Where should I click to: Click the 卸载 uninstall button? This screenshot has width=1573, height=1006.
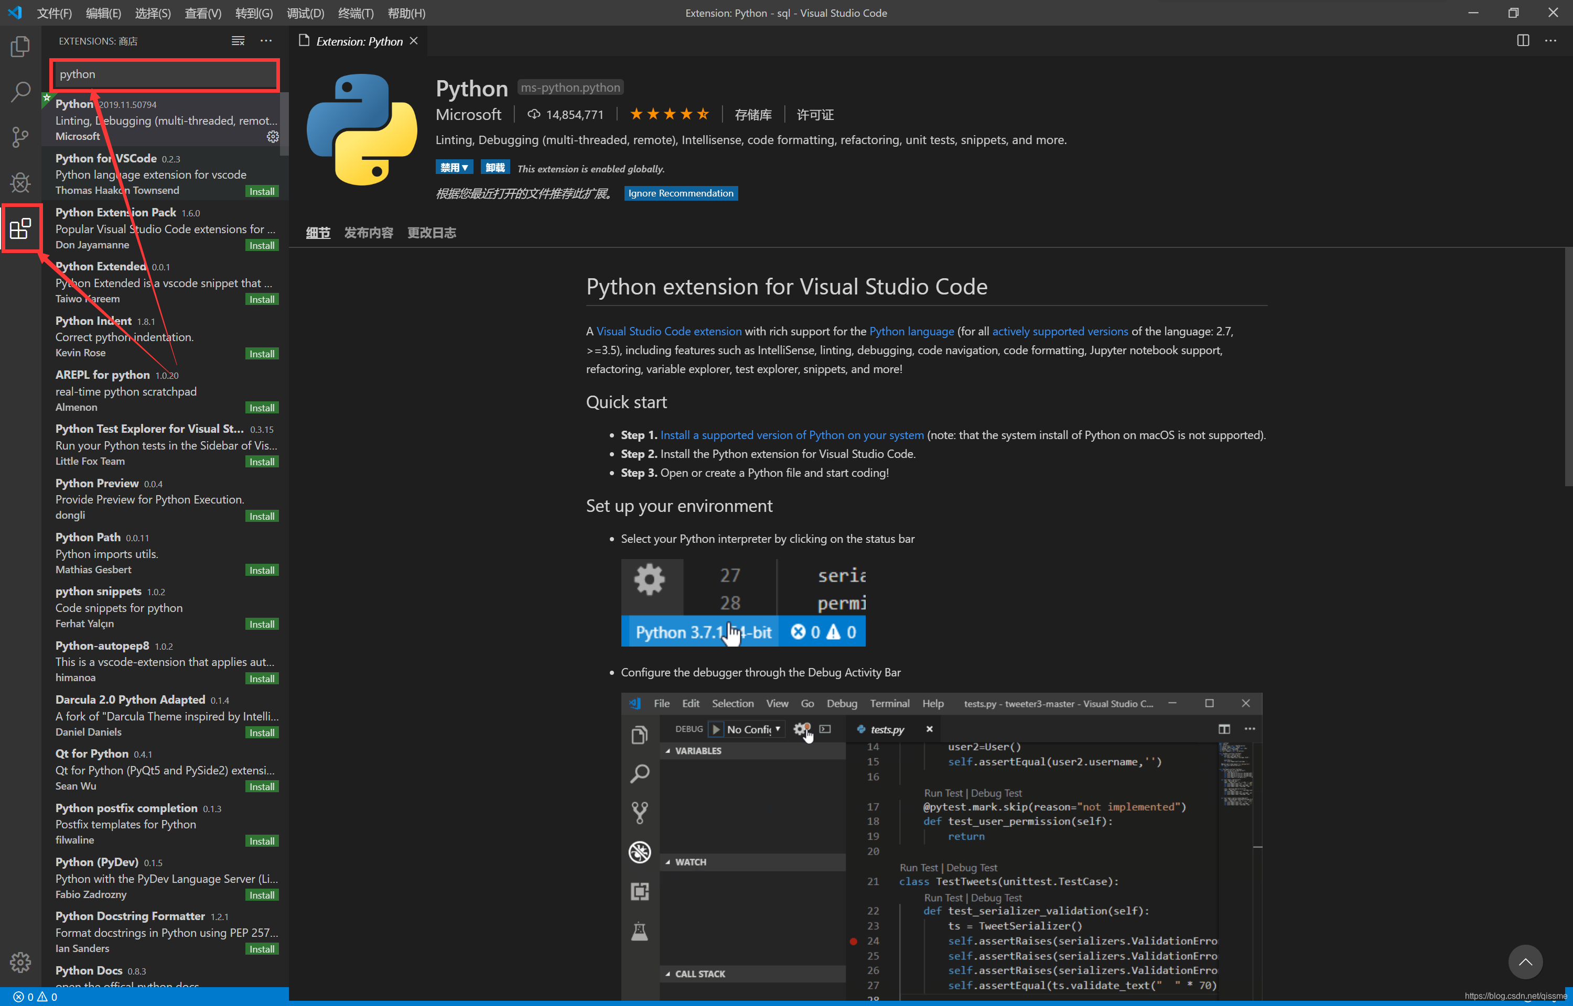pos(495,168)
